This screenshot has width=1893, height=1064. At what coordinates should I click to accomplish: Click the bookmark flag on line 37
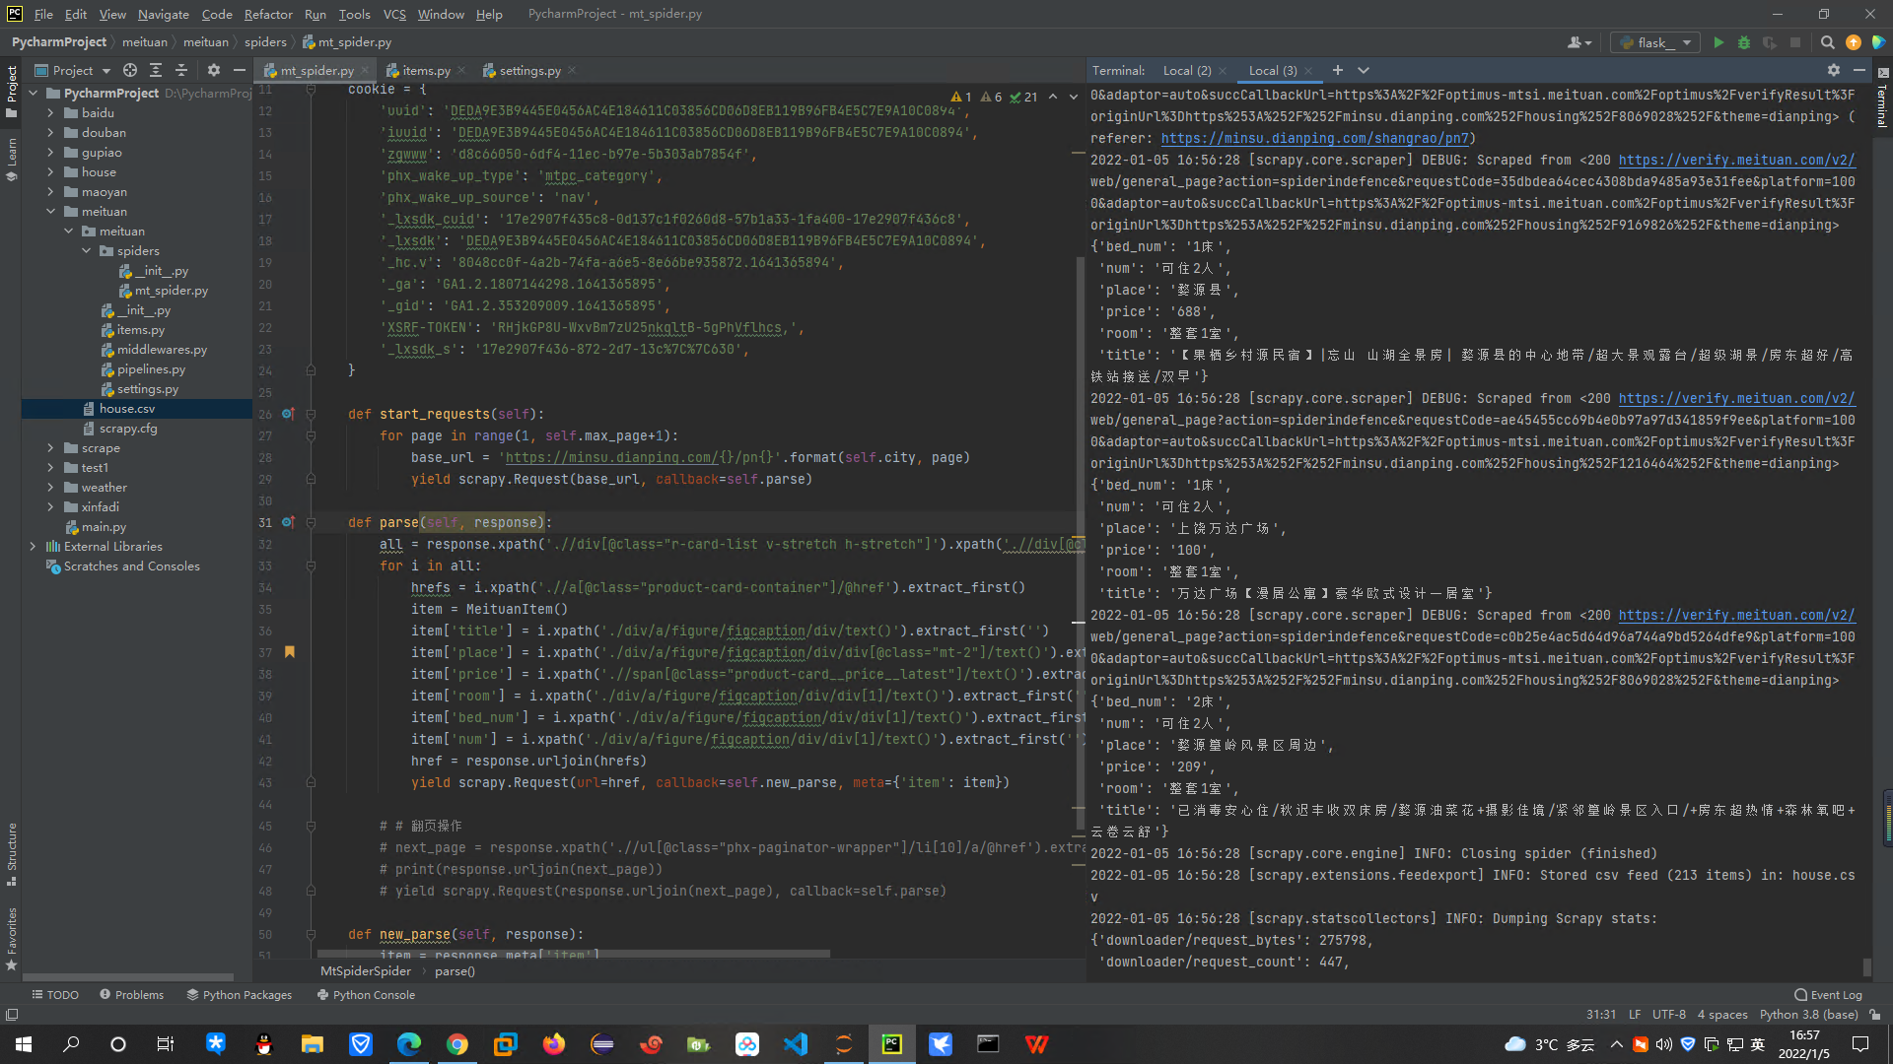tap(289, 652)
